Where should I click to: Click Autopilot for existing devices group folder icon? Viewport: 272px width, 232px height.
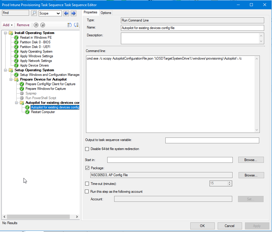22,103
